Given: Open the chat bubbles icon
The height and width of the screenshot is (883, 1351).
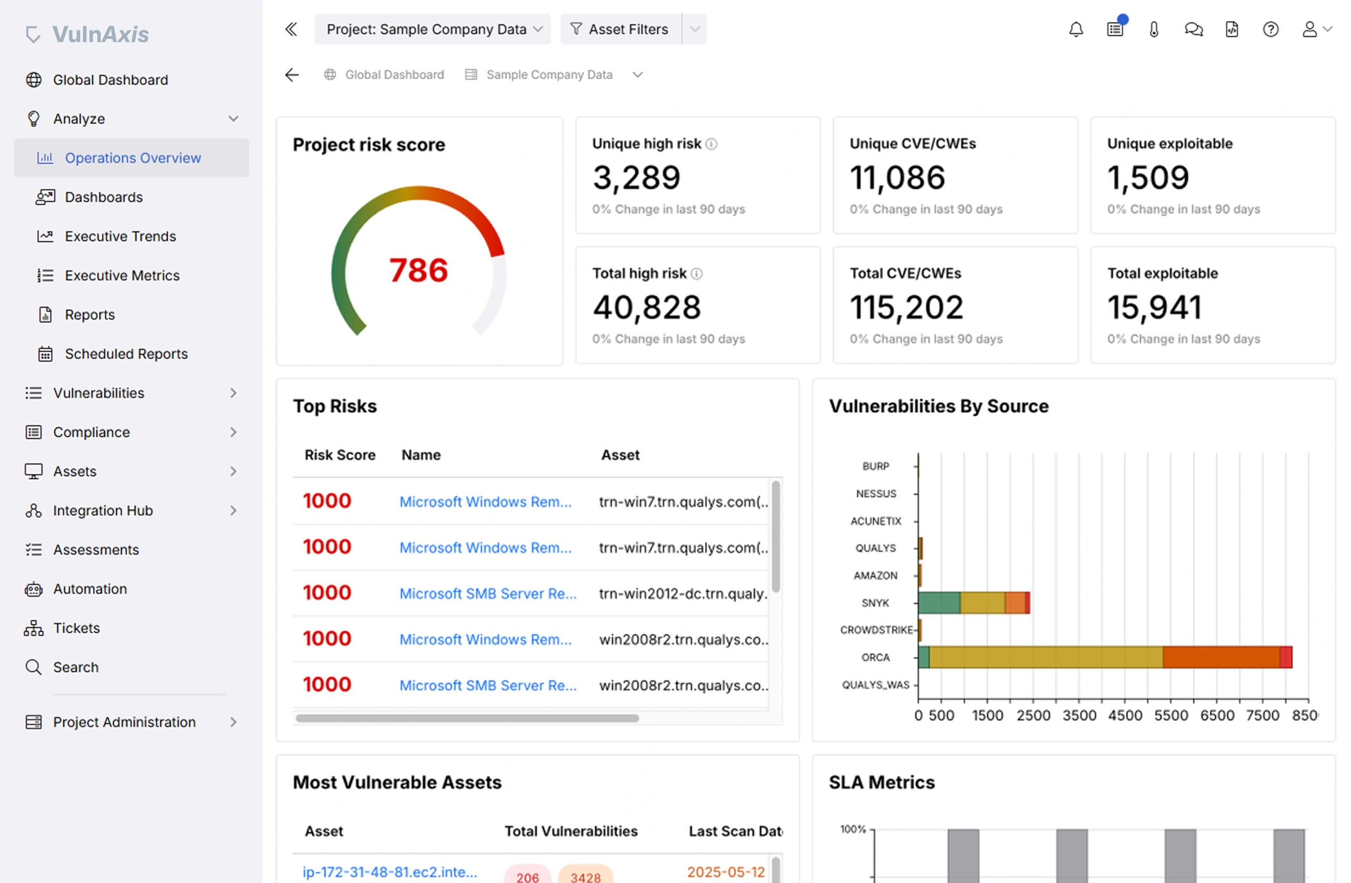Looking at the screenshot, I should [x=1193, y=29].
